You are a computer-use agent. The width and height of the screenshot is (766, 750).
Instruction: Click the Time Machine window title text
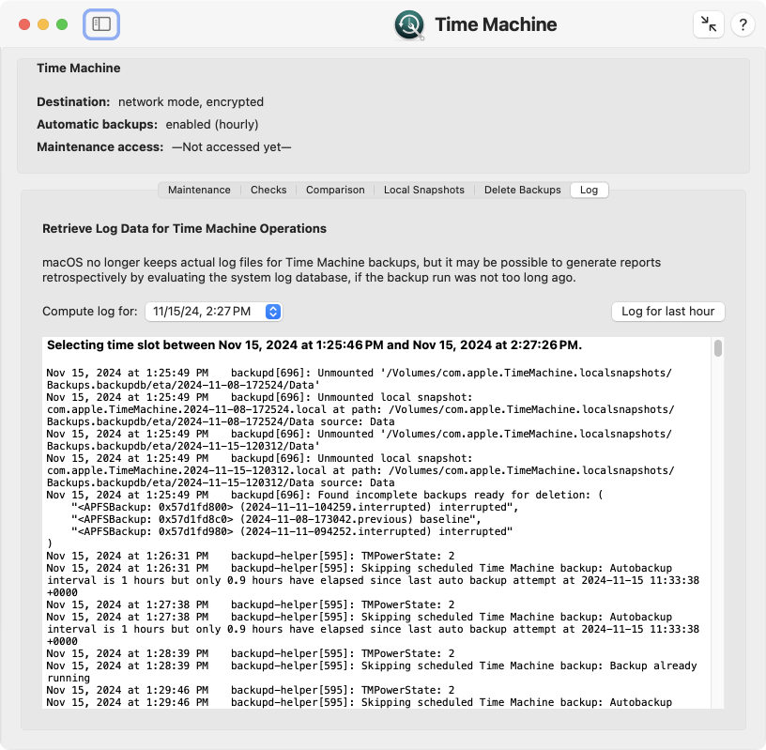[x=496, y=24]
